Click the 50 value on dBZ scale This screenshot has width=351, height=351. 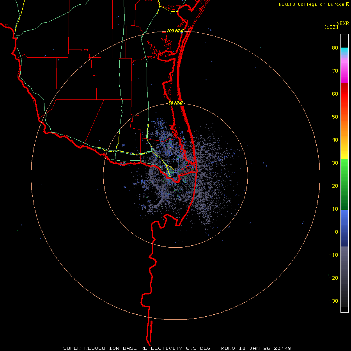pyautogui.click(x=335, y=117)
